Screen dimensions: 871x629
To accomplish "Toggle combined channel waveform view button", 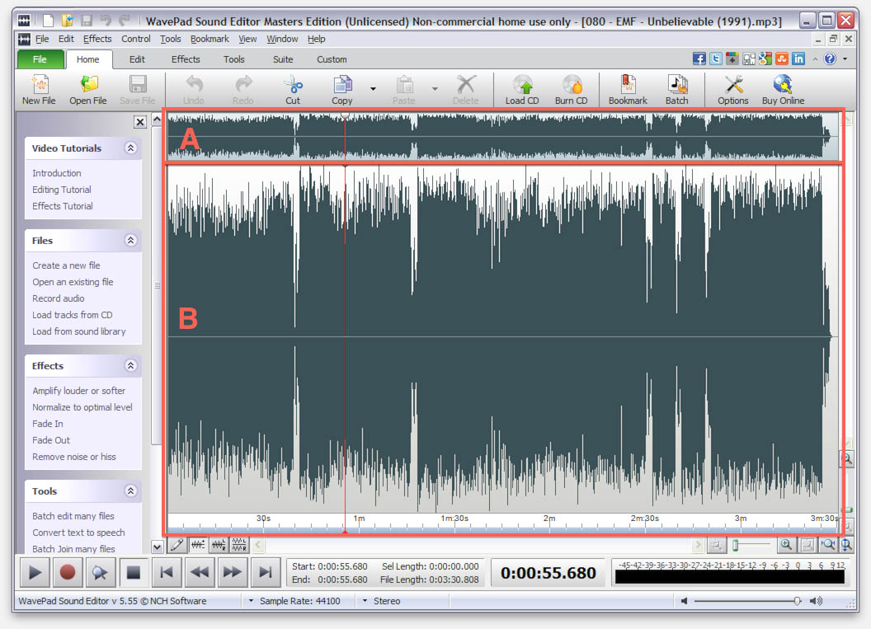I will pyautogui.click(x=198, y=545).
